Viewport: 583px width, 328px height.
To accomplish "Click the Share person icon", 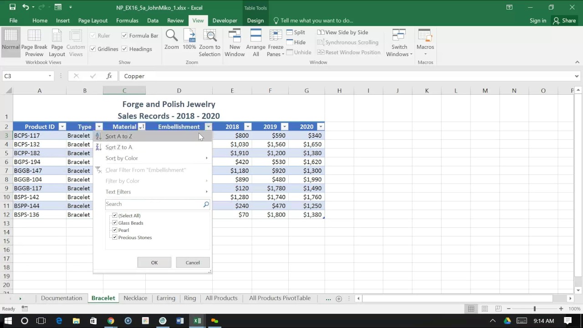I will (556, 20).
